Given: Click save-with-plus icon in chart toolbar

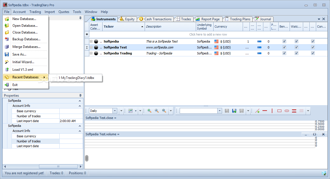Looking at the screenshot, I should (x=234, y=111).
